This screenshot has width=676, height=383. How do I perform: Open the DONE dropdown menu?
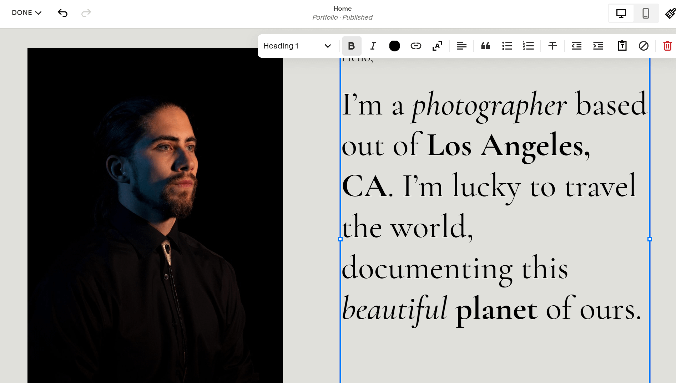coord(27,13)
